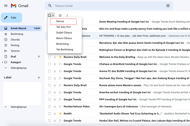Image resolution: width=190 pixels, height=126 pixels.
Task: Select the Welcome to the Daily Briefing email checkbox
Action: point(49,57)
